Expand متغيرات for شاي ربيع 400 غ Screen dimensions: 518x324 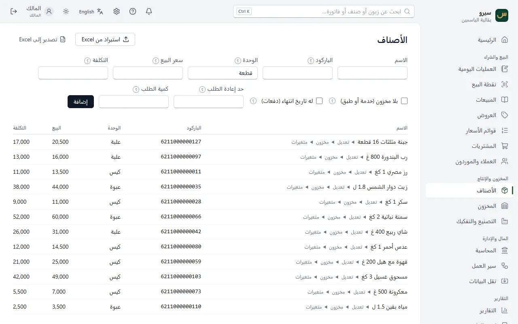316,232
